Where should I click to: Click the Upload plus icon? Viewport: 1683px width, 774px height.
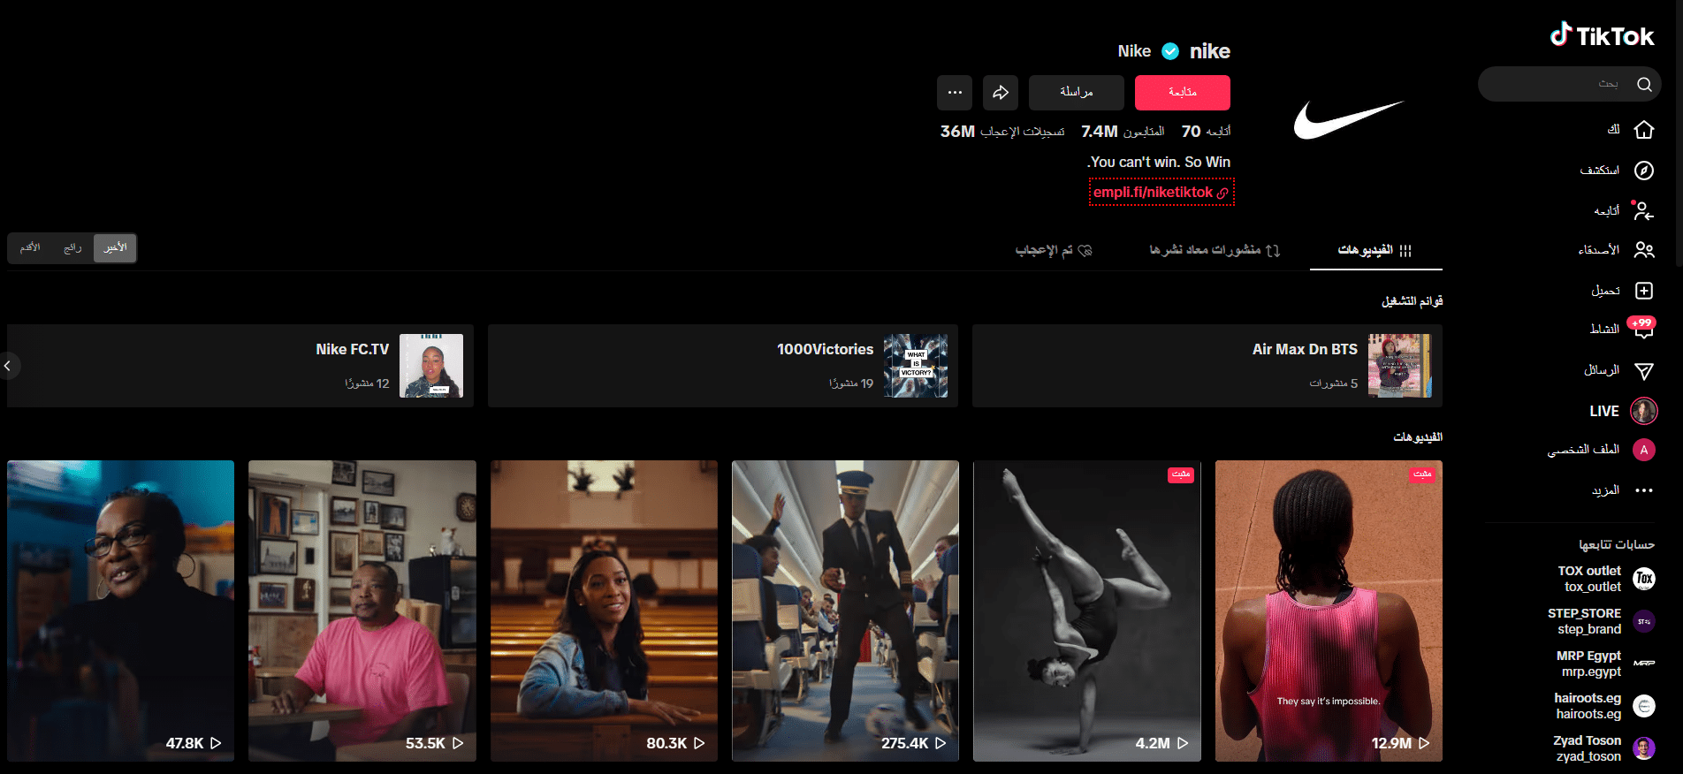pyautogui.click(x=1644, y=291)
